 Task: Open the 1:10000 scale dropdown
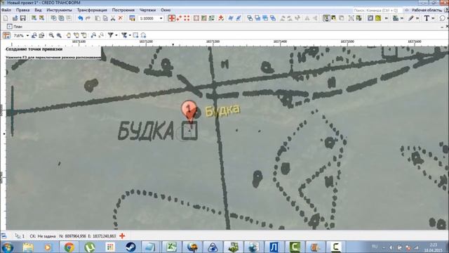[x=161, y=18]
